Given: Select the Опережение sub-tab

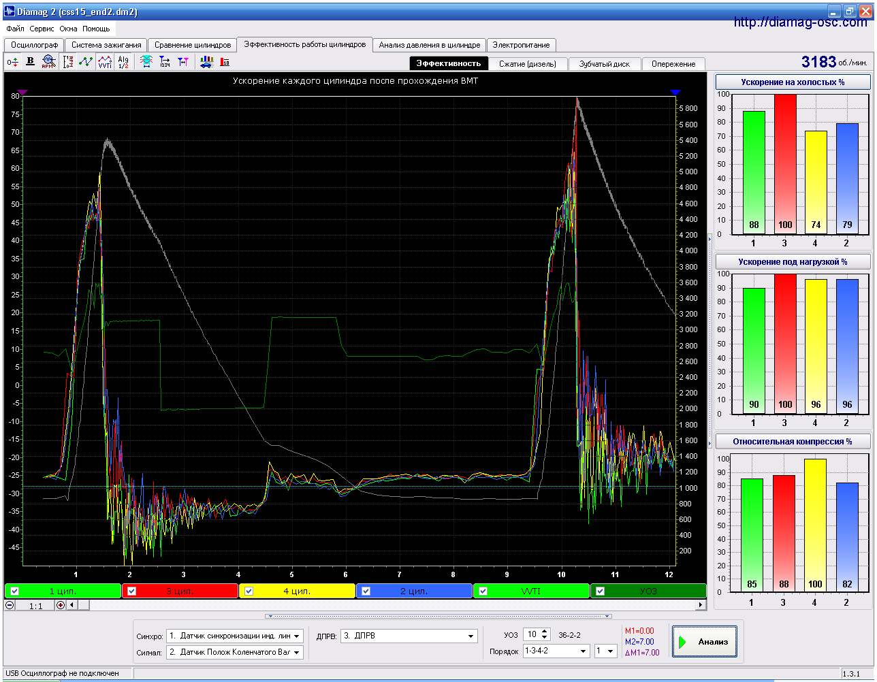Looking at the screenshot, I should pyautogui.click(x=673, y=63).
